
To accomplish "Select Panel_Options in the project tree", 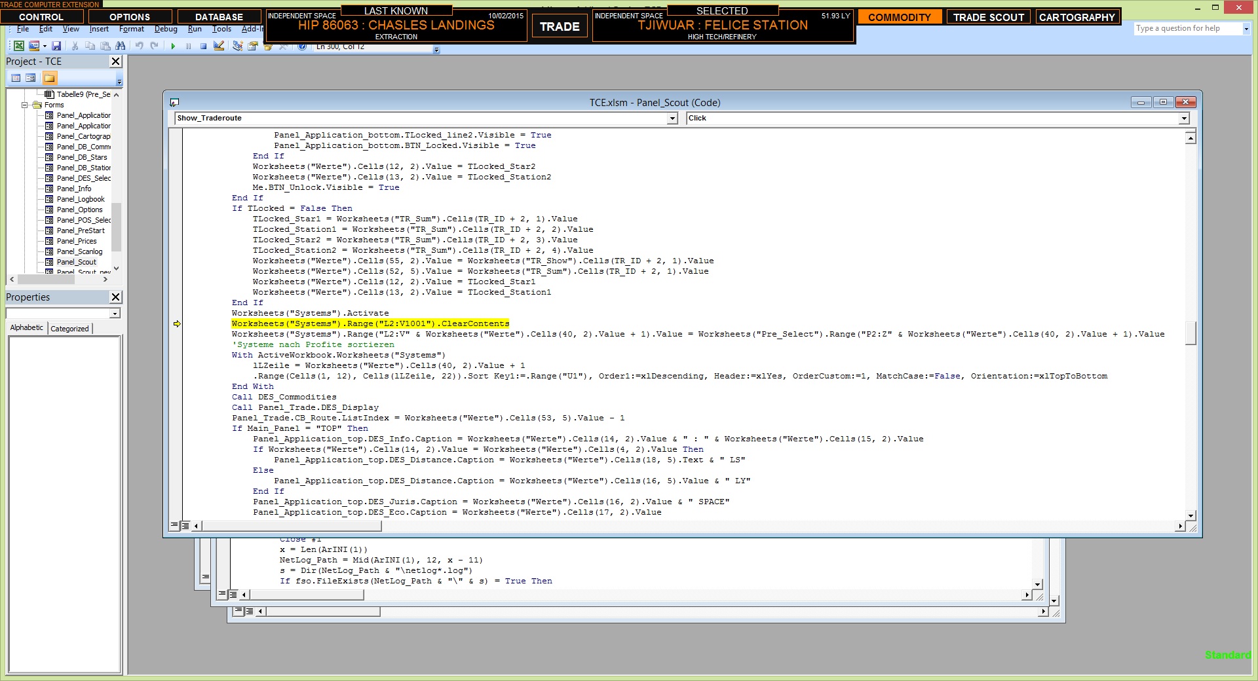I will (79, 210).
